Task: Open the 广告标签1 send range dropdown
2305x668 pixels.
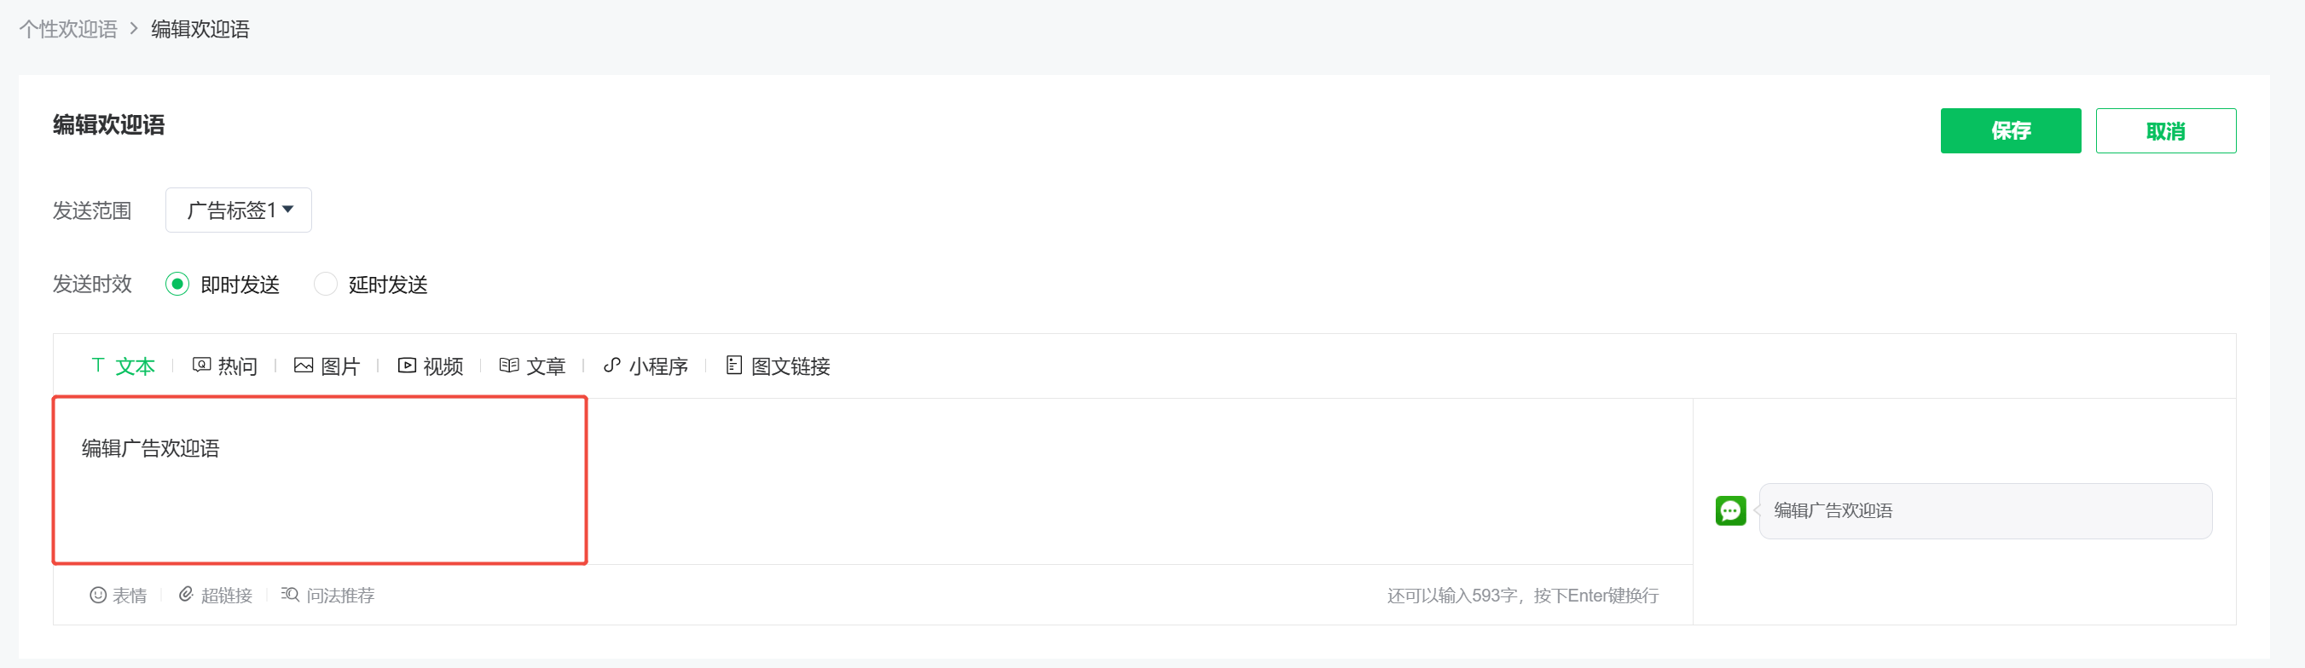Action: pos(239,210)
